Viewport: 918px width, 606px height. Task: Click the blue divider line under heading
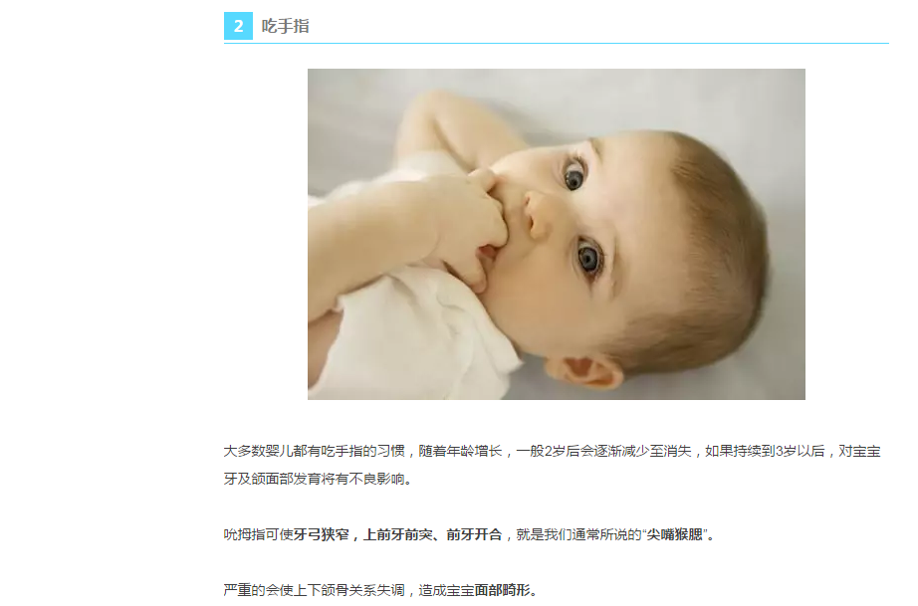pyautogui.click(x=557, y=43)
